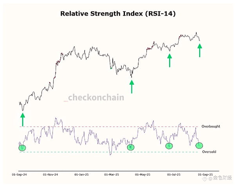Click the Oversold label
Image resolution: width=235 pixels, height=185 pixels.
click(209, 152)
